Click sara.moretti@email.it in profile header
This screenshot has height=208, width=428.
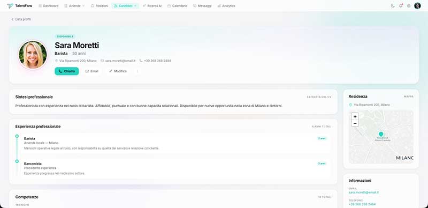[118, 61]
